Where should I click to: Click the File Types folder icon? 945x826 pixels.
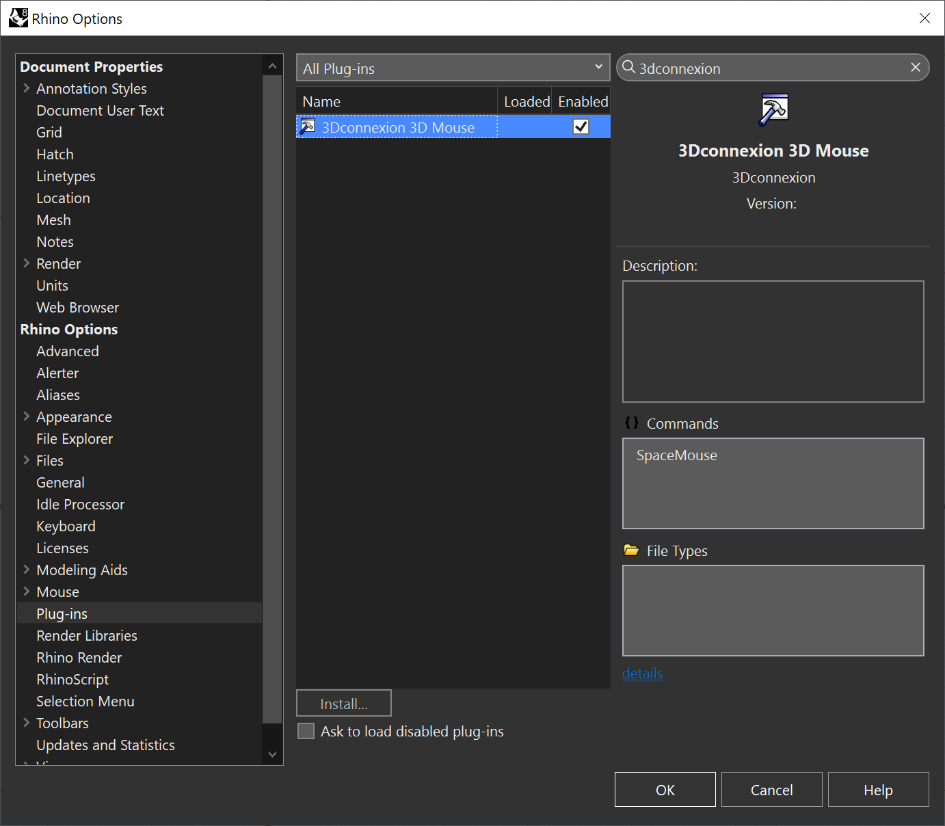(631, 550)
